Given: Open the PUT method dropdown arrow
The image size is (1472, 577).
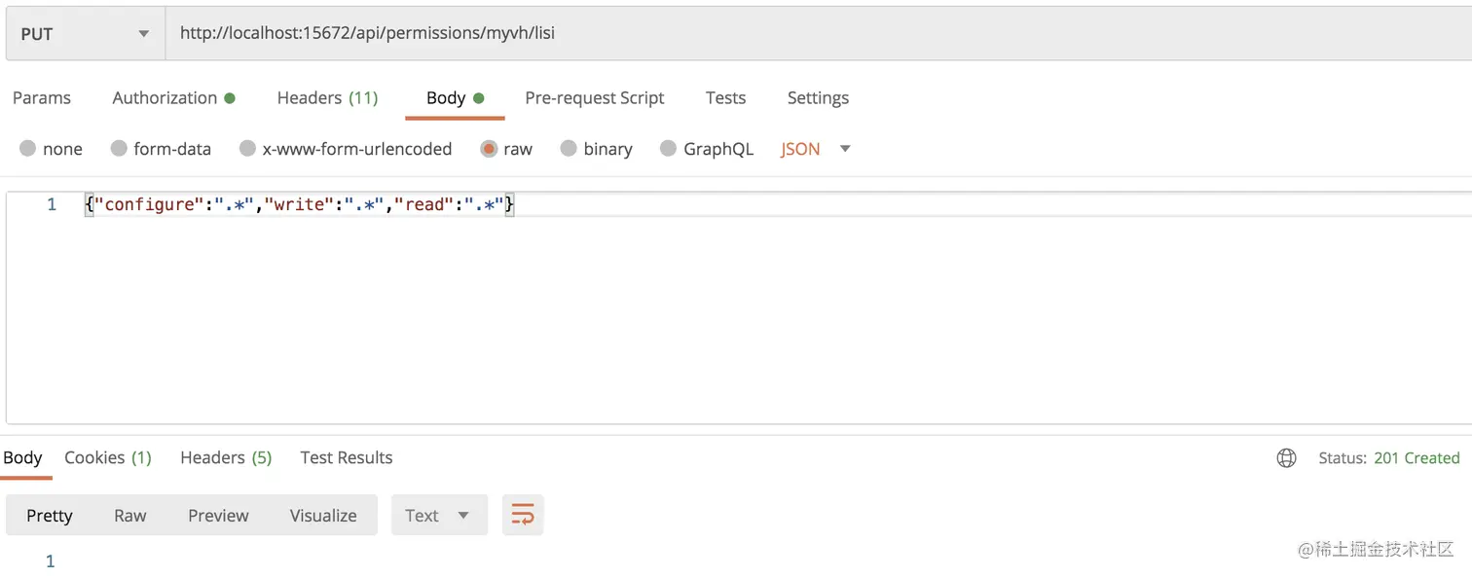Looking at the screenshot, I should point(144,34).
